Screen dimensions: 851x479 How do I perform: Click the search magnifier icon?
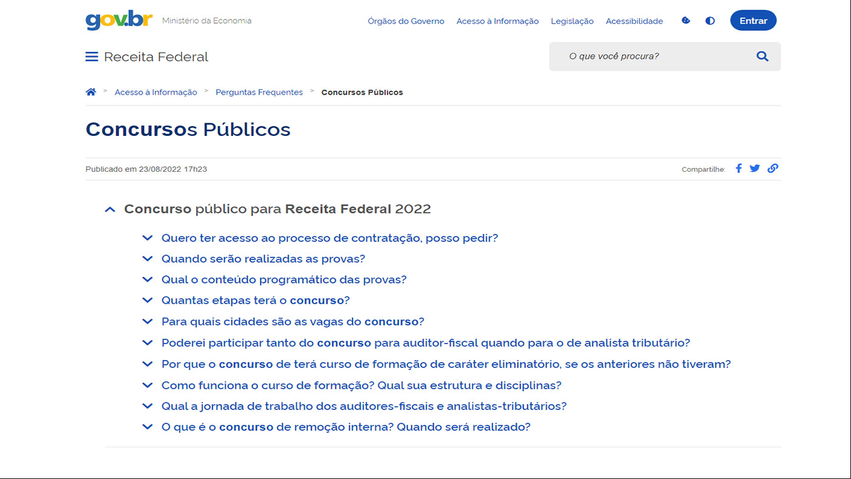click(762, 56)
